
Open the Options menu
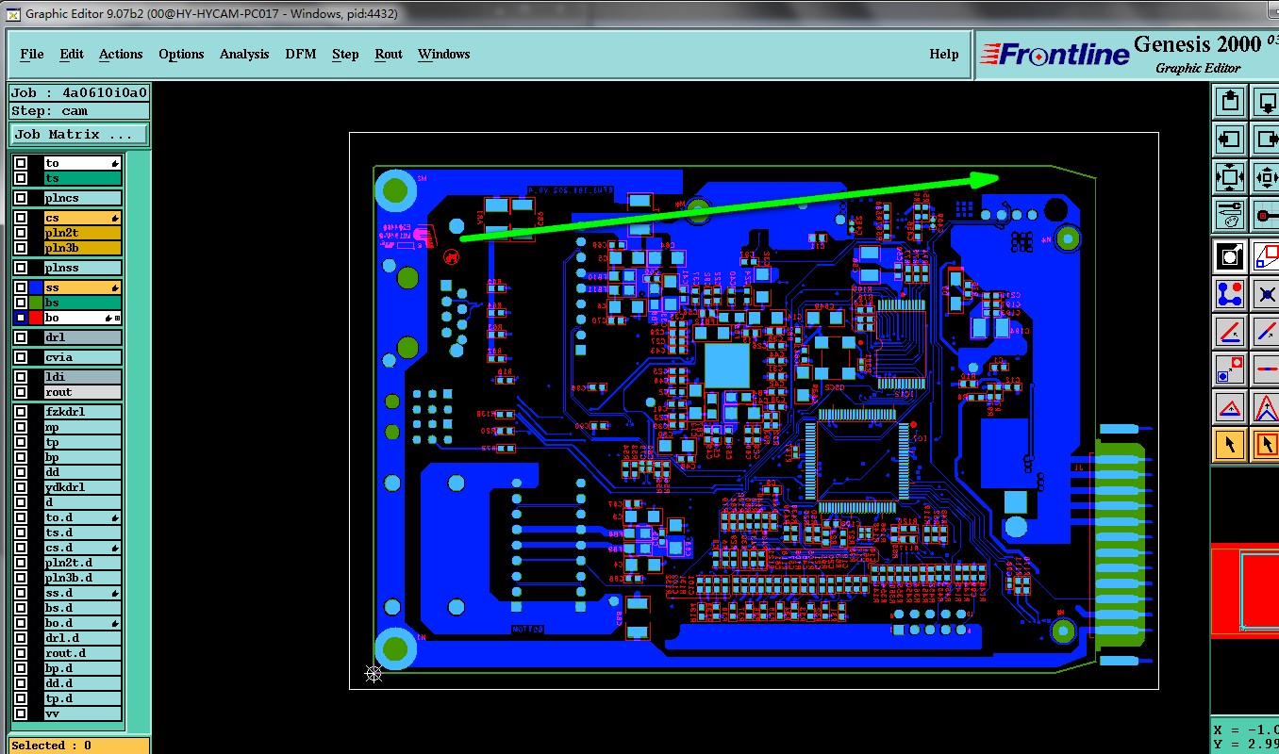tap(181, 54)
